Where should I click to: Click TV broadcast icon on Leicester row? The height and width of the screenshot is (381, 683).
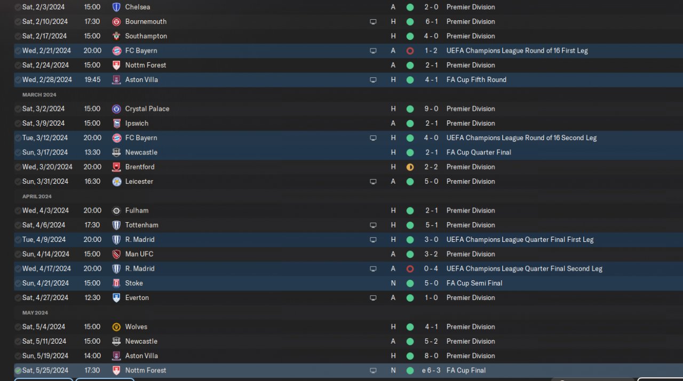coord(373,182)
